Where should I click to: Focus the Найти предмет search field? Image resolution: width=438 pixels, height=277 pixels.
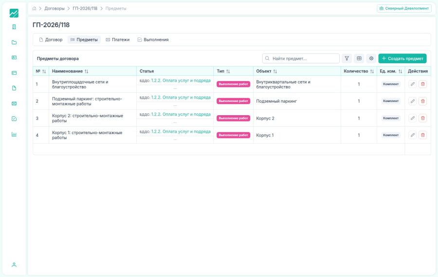301,58
